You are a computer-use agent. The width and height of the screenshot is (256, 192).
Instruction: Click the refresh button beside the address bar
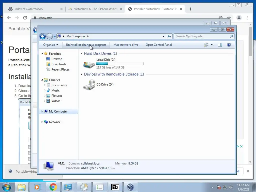point(169,36)
